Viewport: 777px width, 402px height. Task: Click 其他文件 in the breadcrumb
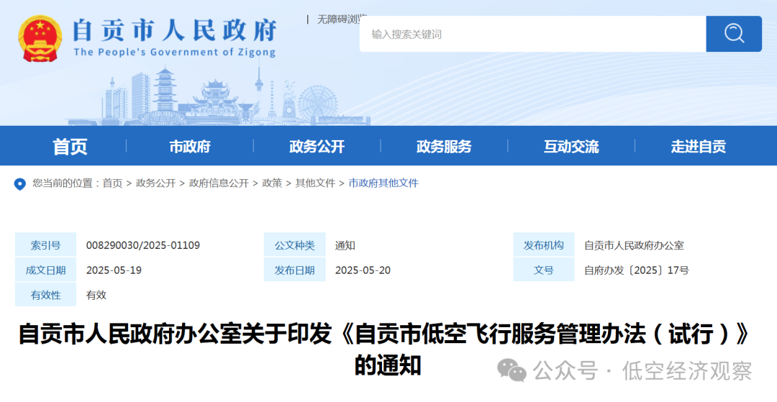click(315, 183)
